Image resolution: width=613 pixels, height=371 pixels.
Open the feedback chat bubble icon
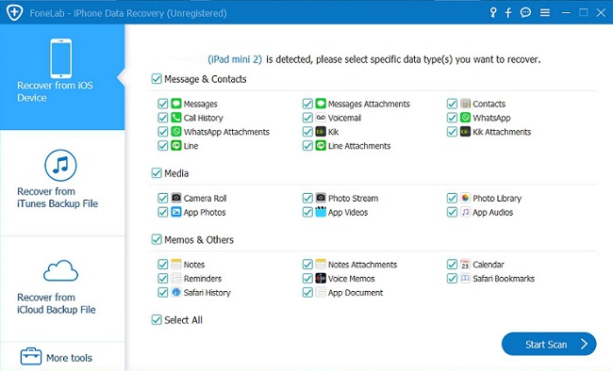[525, 13]
